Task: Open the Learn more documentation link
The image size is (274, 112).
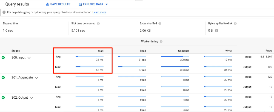Action: 99,12
